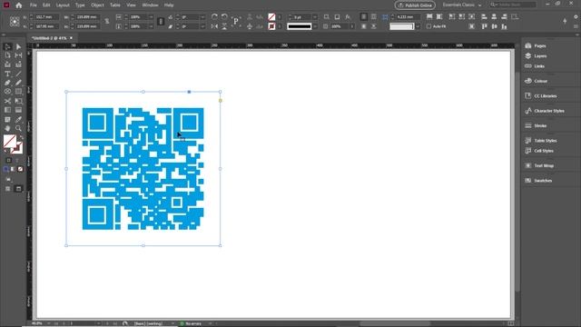This screenshot has height=327, width=581.
Task: Select the Type tool
Action: coord(7,74)
